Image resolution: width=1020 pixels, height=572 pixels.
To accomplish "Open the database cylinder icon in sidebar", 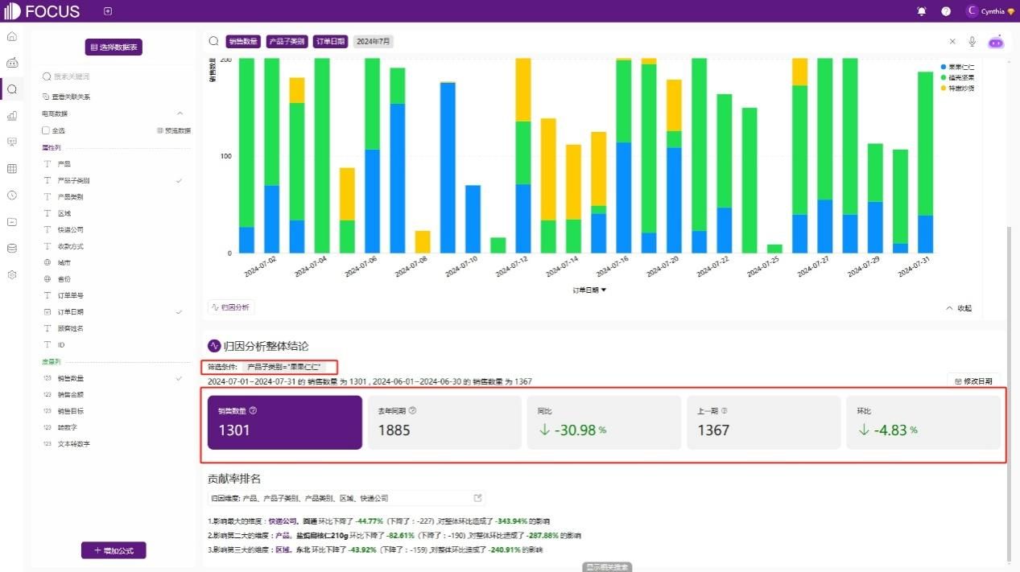I will pos(12,248).
